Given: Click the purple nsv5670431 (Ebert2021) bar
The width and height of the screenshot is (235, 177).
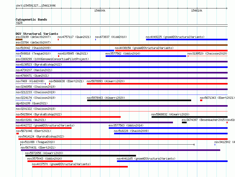Looking at the screenshot, I should 120,150.
